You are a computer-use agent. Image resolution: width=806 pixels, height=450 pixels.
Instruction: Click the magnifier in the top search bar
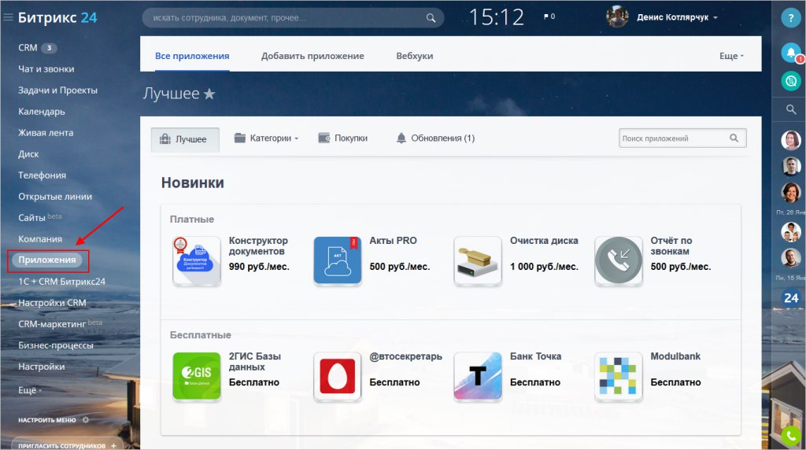click(x=431, y=18)
